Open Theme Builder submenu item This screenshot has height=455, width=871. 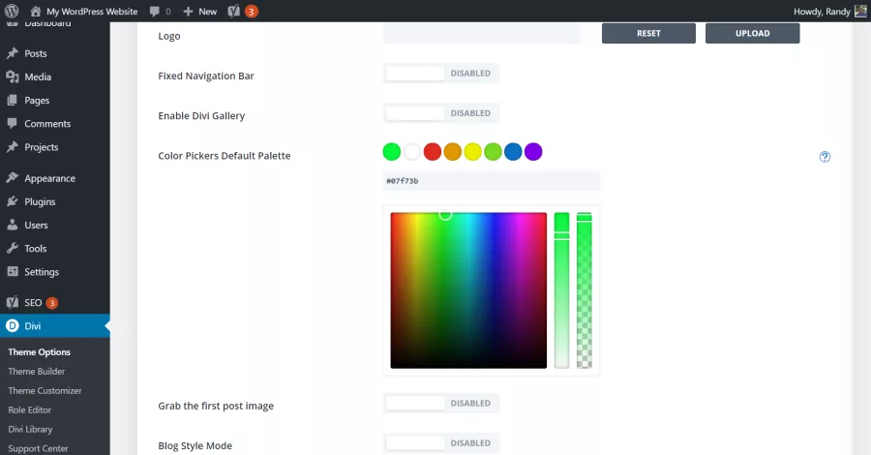[37, 371]
